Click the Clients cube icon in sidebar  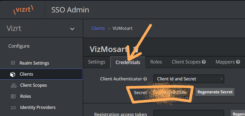[12, 74]
